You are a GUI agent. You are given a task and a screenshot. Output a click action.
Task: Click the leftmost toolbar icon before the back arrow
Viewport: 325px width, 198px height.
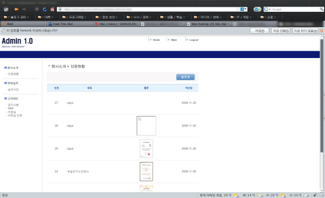point(6,9)
